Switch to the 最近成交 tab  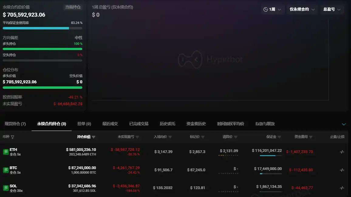point(110,124)
